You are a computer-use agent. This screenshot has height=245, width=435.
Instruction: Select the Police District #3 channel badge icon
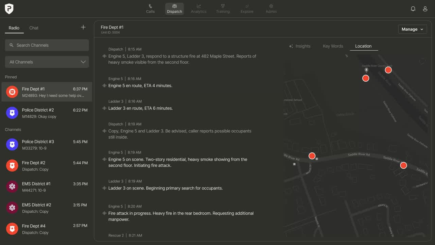tap(12, 145)
